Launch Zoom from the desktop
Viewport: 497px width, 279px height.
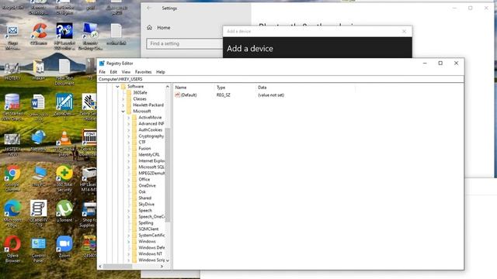64,246
